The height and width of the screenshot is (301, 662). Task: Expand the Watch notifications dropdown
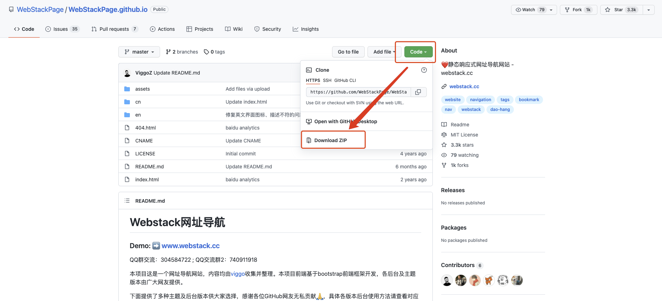[534, 10]
